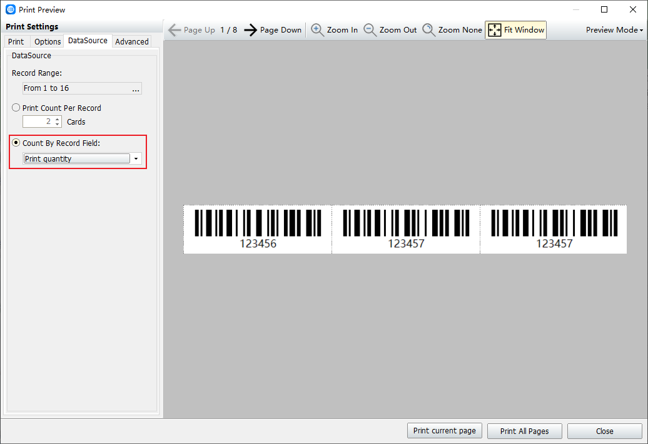
Task: Click Print All Pages button
Action: pyautogui.click(x=524, y=431)
